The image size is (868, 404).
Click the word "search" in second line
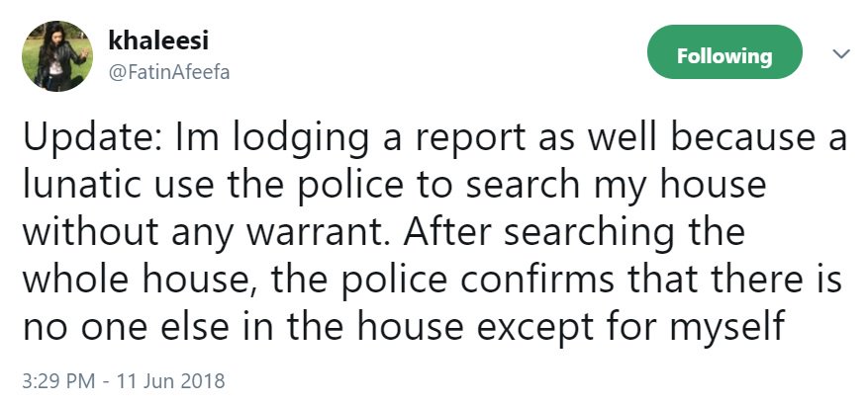[524, 185]
